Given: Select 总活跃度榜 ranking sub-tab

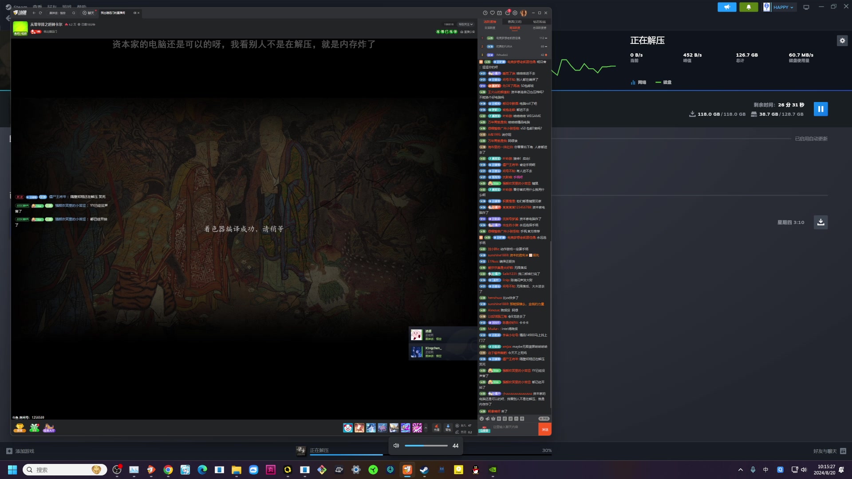Looking at the screenshot, I should pos(540,28).
